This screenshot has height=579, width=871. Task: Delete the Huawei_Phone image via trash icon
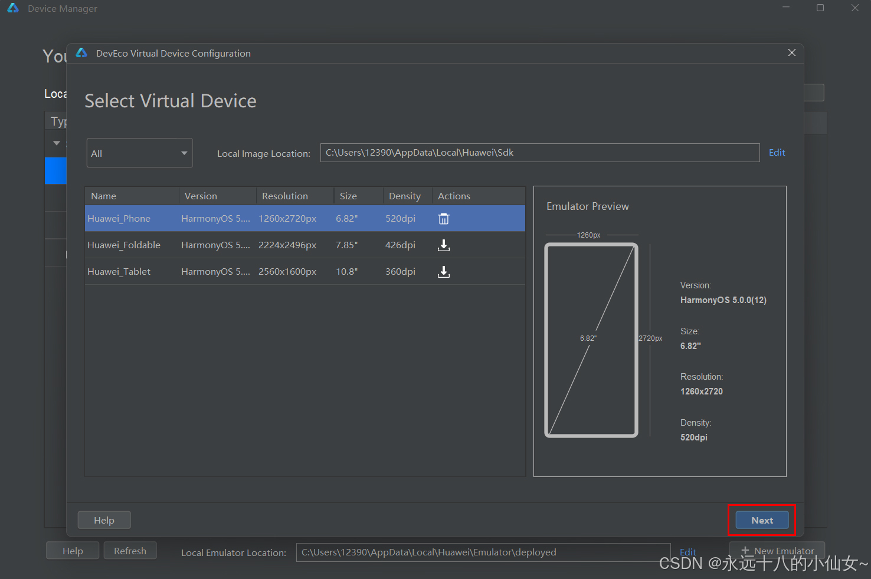[444, 219]
